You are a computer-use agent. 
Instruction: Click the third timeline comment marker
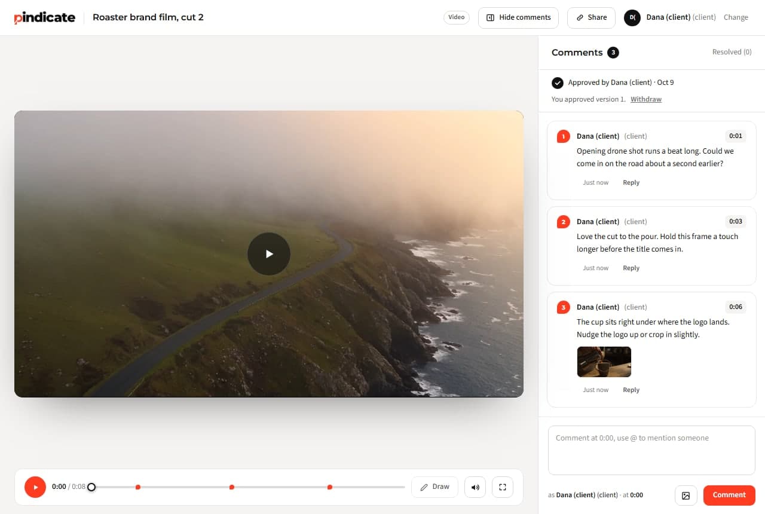330,487
